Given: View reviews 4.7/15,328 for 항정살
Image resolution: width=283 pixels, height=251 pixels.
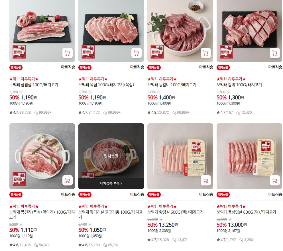Looking at the screenshot, I should point(158,240).
